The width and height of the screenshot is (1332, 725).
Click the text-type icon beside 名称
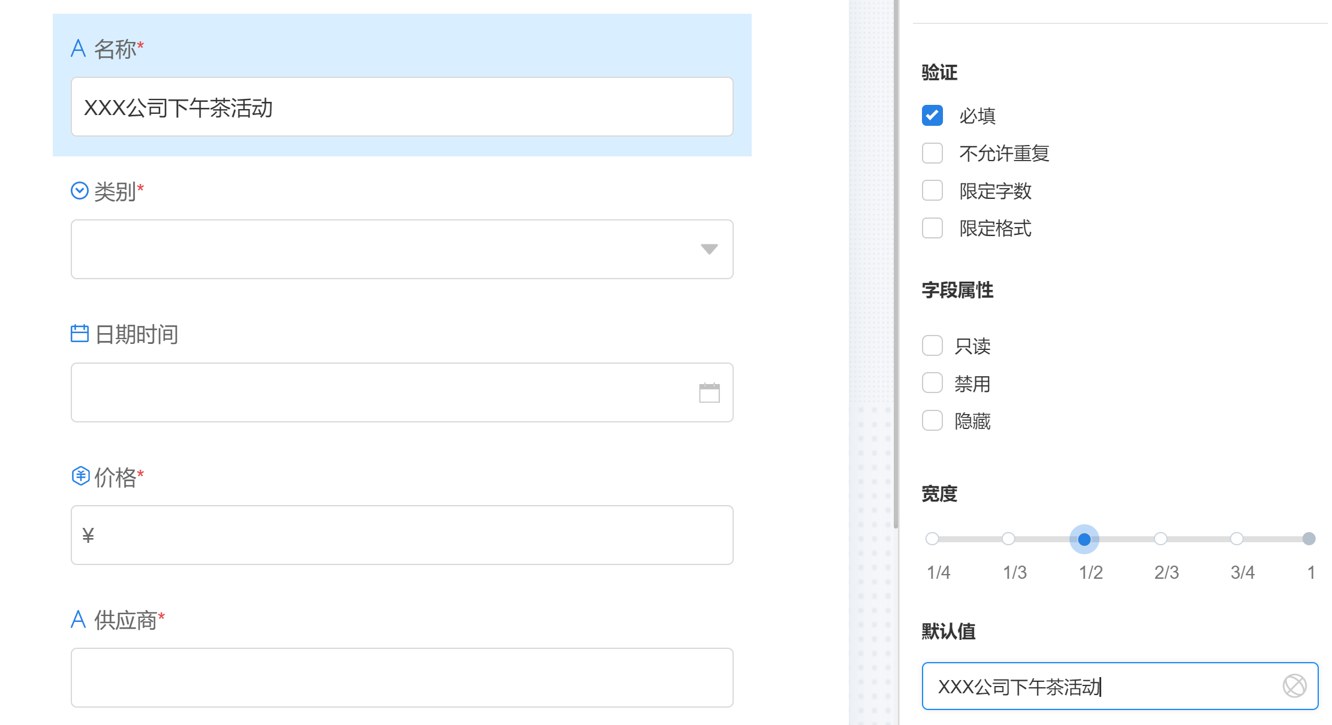[79, 49]
